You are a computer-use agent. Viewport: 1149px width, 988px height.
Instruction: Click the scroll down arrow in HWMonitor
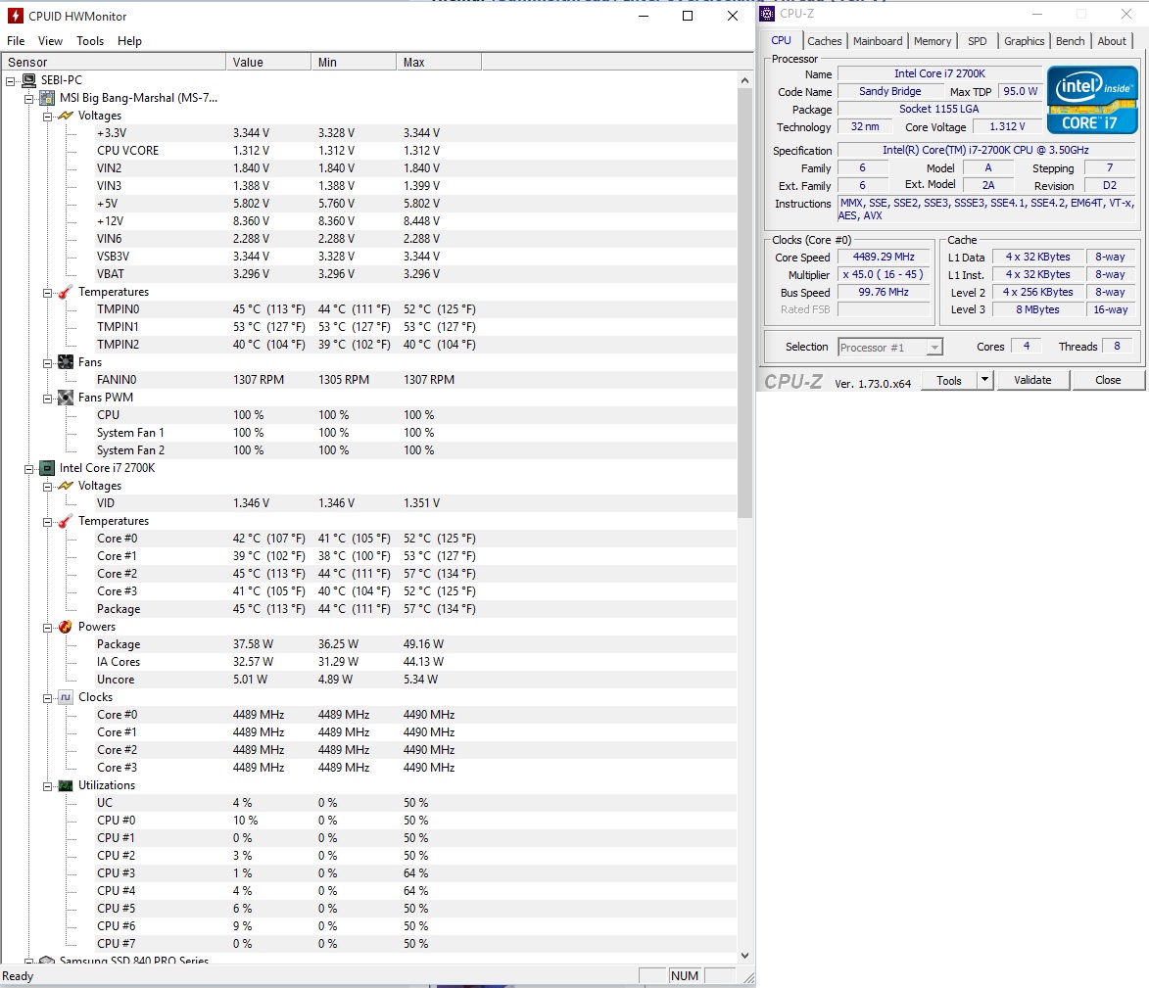pos(745,955)
